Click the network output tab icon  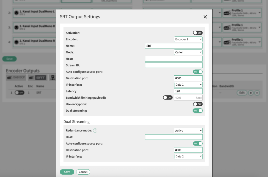53,78
